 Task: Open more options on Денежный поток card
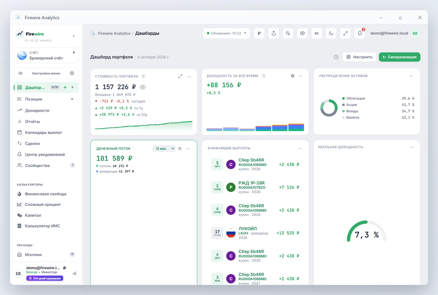(x=188, y=149)
